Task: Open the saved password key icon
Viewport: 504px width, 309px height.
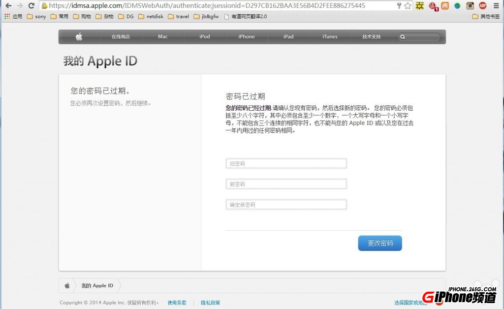Action: pyautogui.click(x=399, y=6)
